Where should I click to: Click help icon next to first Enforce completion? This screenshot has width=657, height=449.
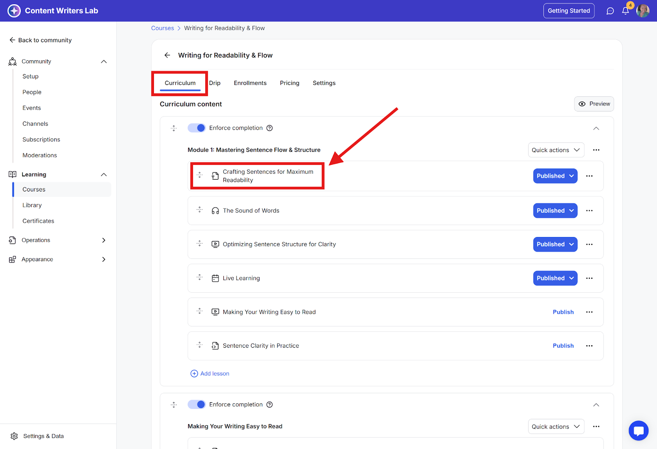pos(269,128)
